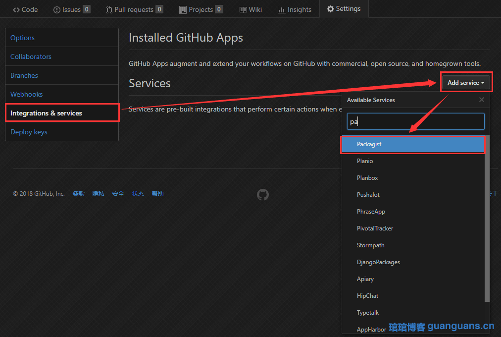Click the services list scrollbar

click(487, 219)
